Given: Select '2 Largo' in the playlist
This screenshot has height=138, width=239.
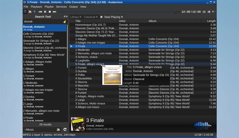Looking at the screenshot, I should [x=143, y=100].
